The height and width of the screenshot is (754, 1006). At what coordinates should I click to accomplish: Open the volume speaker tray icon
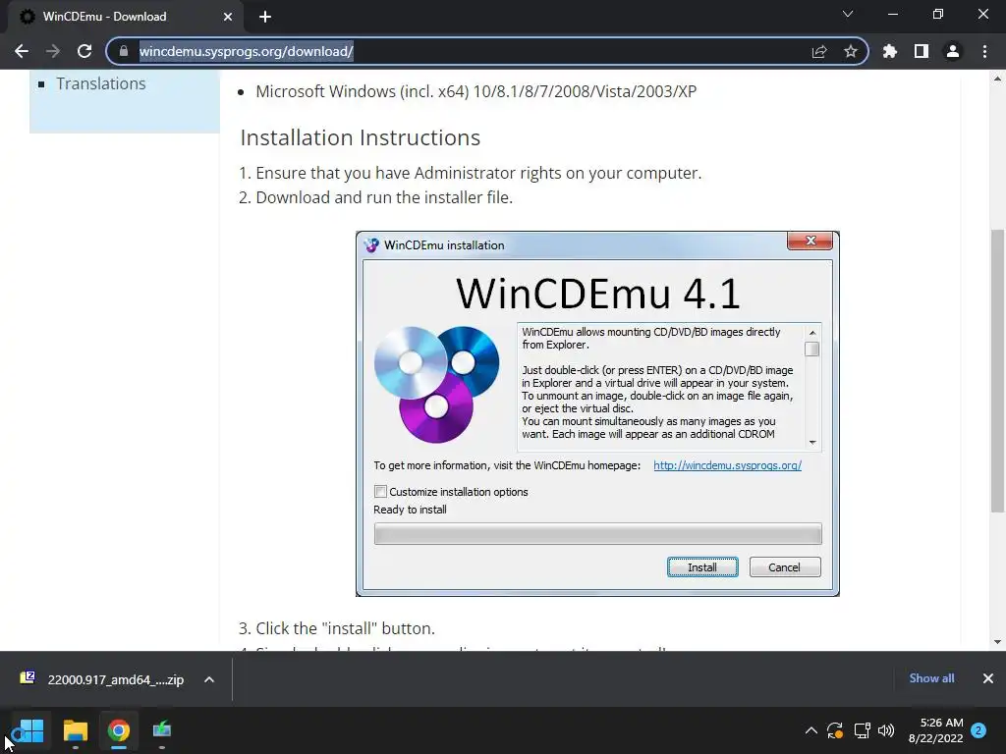click(886, 730)
